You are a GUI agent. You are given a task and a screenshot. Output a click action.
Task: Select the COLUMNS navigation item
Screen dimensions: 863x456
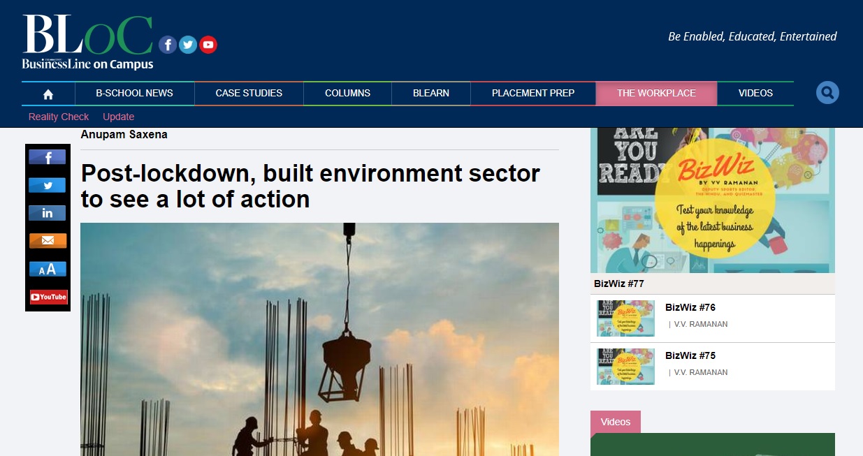coord(347,93)
